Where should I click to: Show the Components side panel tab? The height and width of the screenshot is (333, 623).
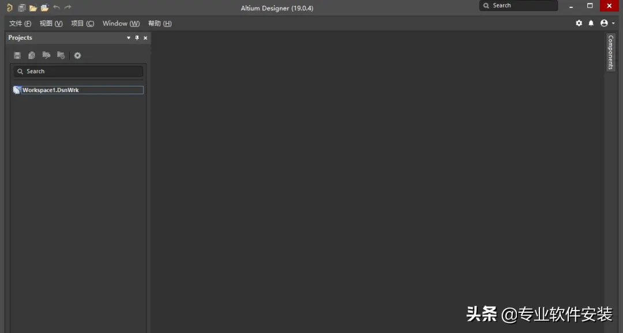pyautogui.click(x=611, y=52)
